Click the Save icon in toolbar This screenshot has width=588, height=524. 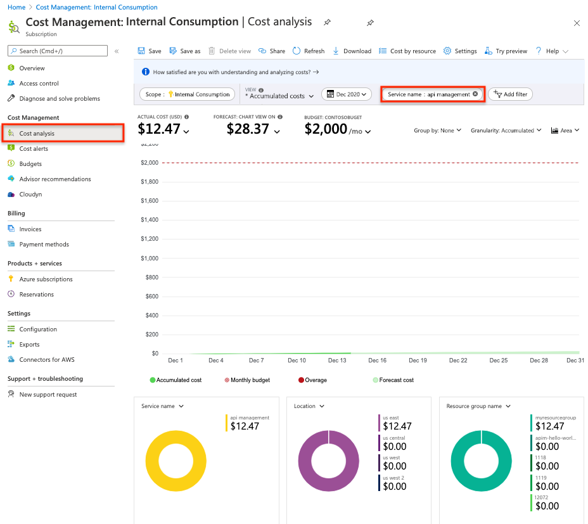(141, 51)
